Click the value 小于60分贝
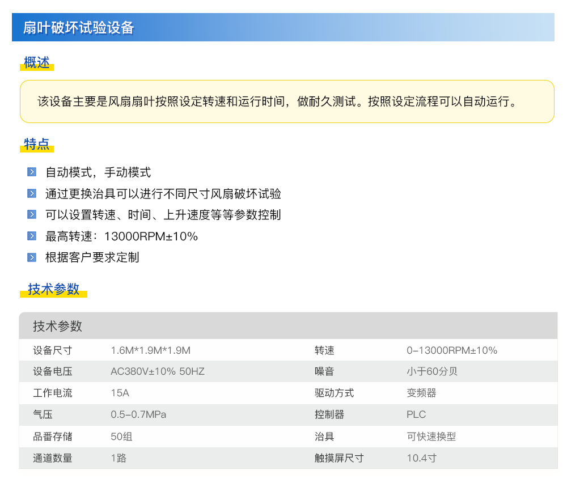Image resolution: width=567 pixels, height=504 pixels. pyautogui.click(x=431, y=371)
